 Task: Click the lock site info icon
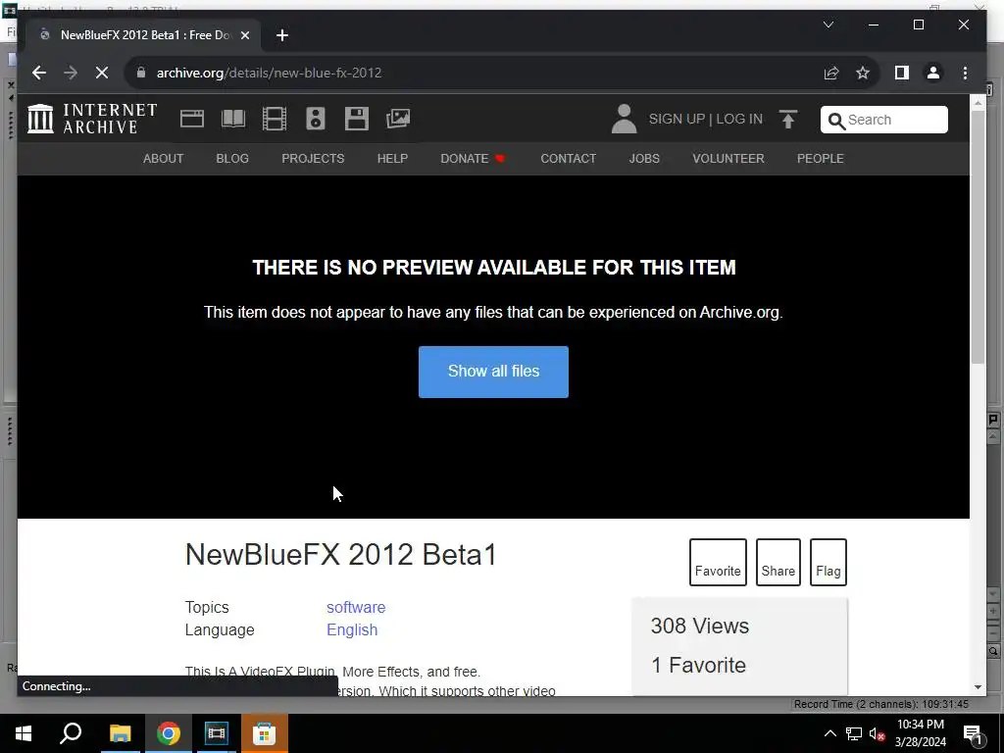(141, 73)
